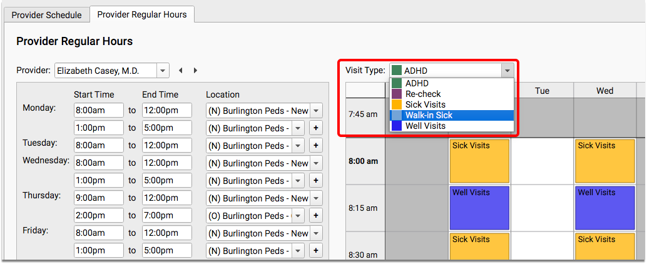Add hours row after Monday 1:00pm
Screen dimensions: 647x264
point(316,128)
